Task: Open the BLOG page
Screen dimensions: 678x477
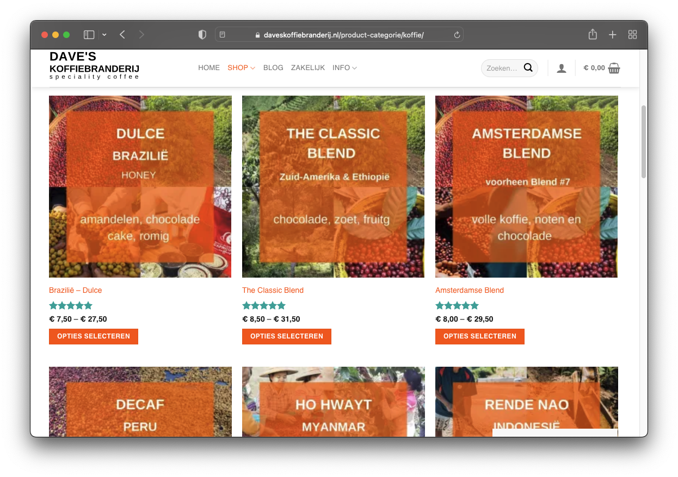Action: [x=273, y=68]
